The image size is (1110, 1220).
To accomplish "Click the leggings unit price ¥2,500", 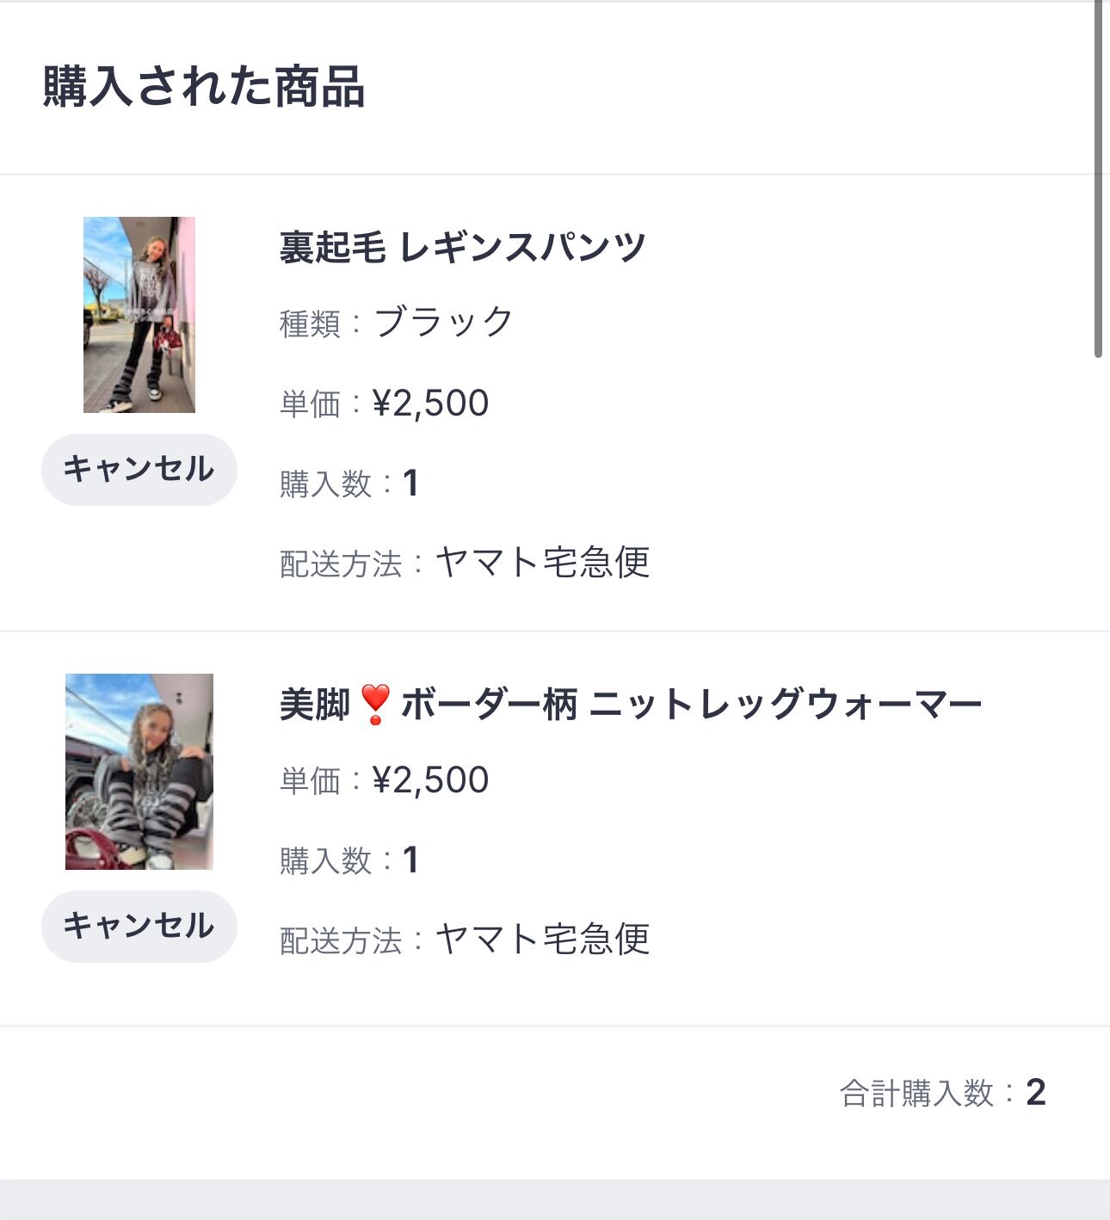I will 430,404.
